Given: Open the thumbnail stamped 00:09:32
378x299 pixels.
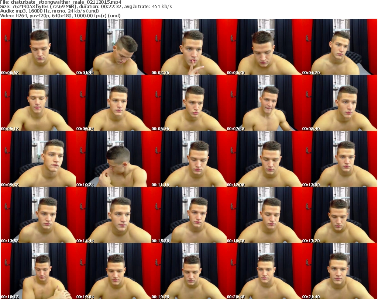Looking at the screenshot, I should coord(38,159).
